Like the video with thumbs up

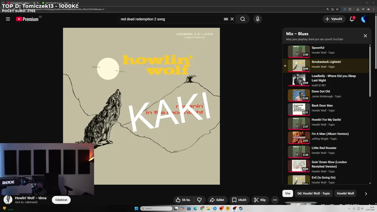[x=183, y=200]
